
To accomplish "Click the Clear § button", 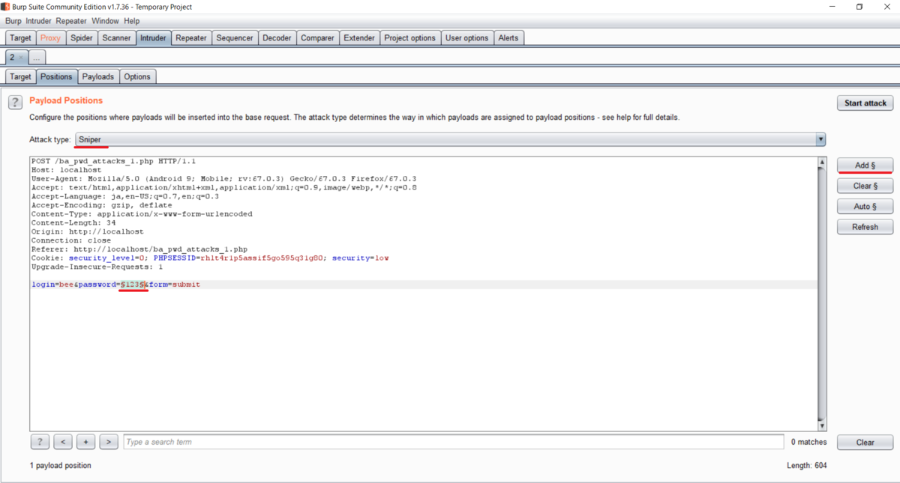I will [865, 186].
